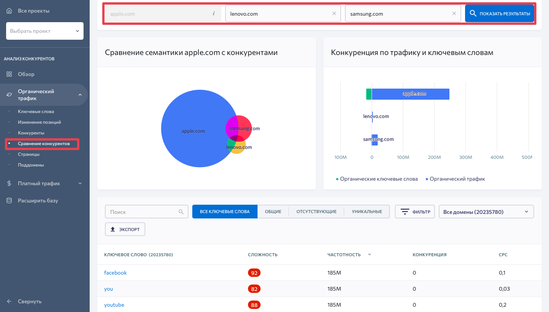
Task: Open Расширить базу in the sidebar
Action: pos(38,200)
